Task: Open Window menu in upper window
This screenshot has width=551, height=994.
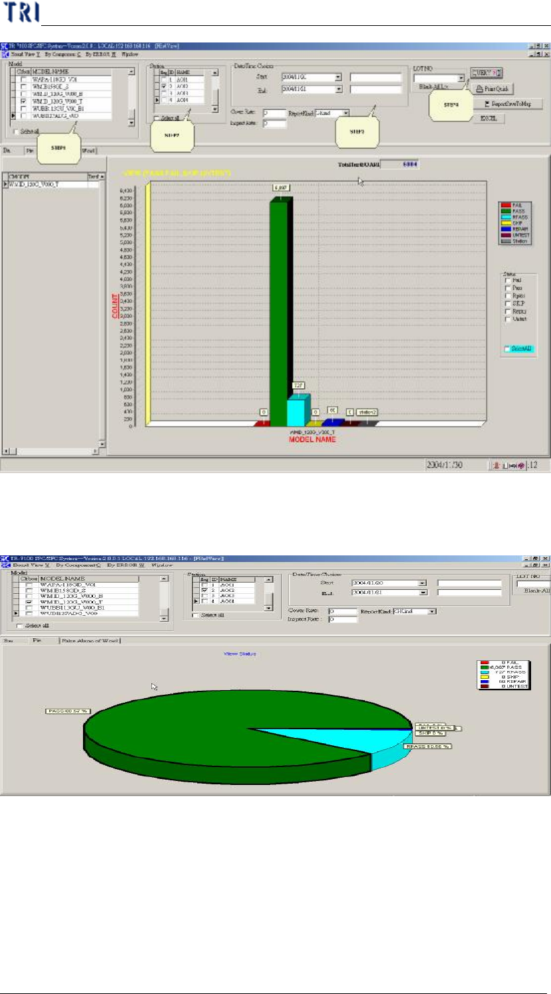Action: pyautogui.click(x=129, y=54)
